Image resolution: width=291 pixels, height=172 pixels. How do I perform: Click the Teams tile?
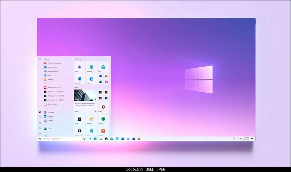[x=79, y=67]
